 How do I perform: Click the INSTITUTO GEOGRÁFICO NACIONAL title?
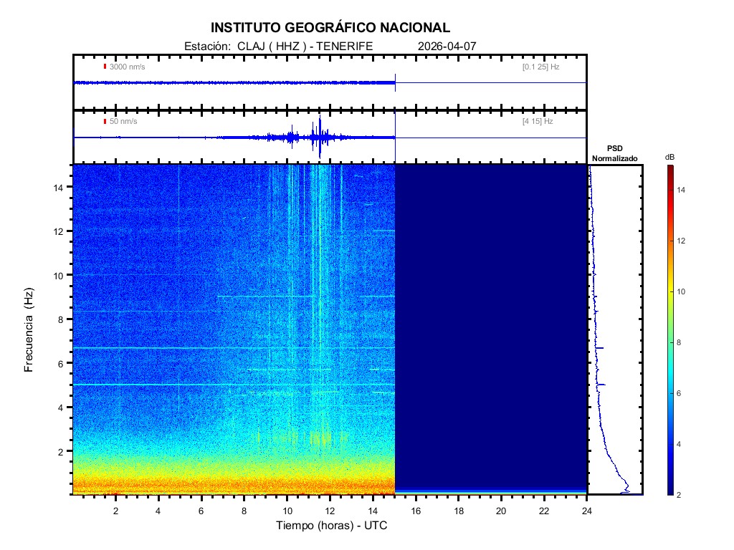point(330,28)
